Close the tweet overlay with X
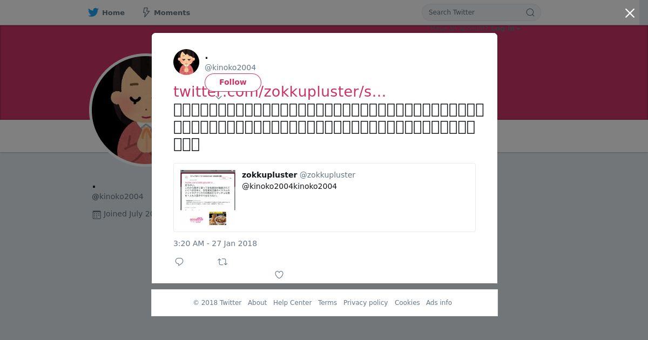 [x=630, y=13]
